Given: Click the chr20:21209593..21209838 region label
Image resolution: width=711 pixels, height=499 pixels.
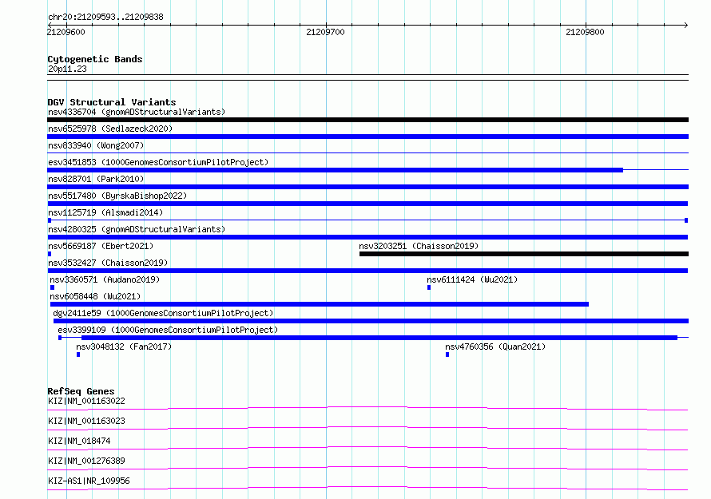Looking at the screenshot, I should pos(105,18).
